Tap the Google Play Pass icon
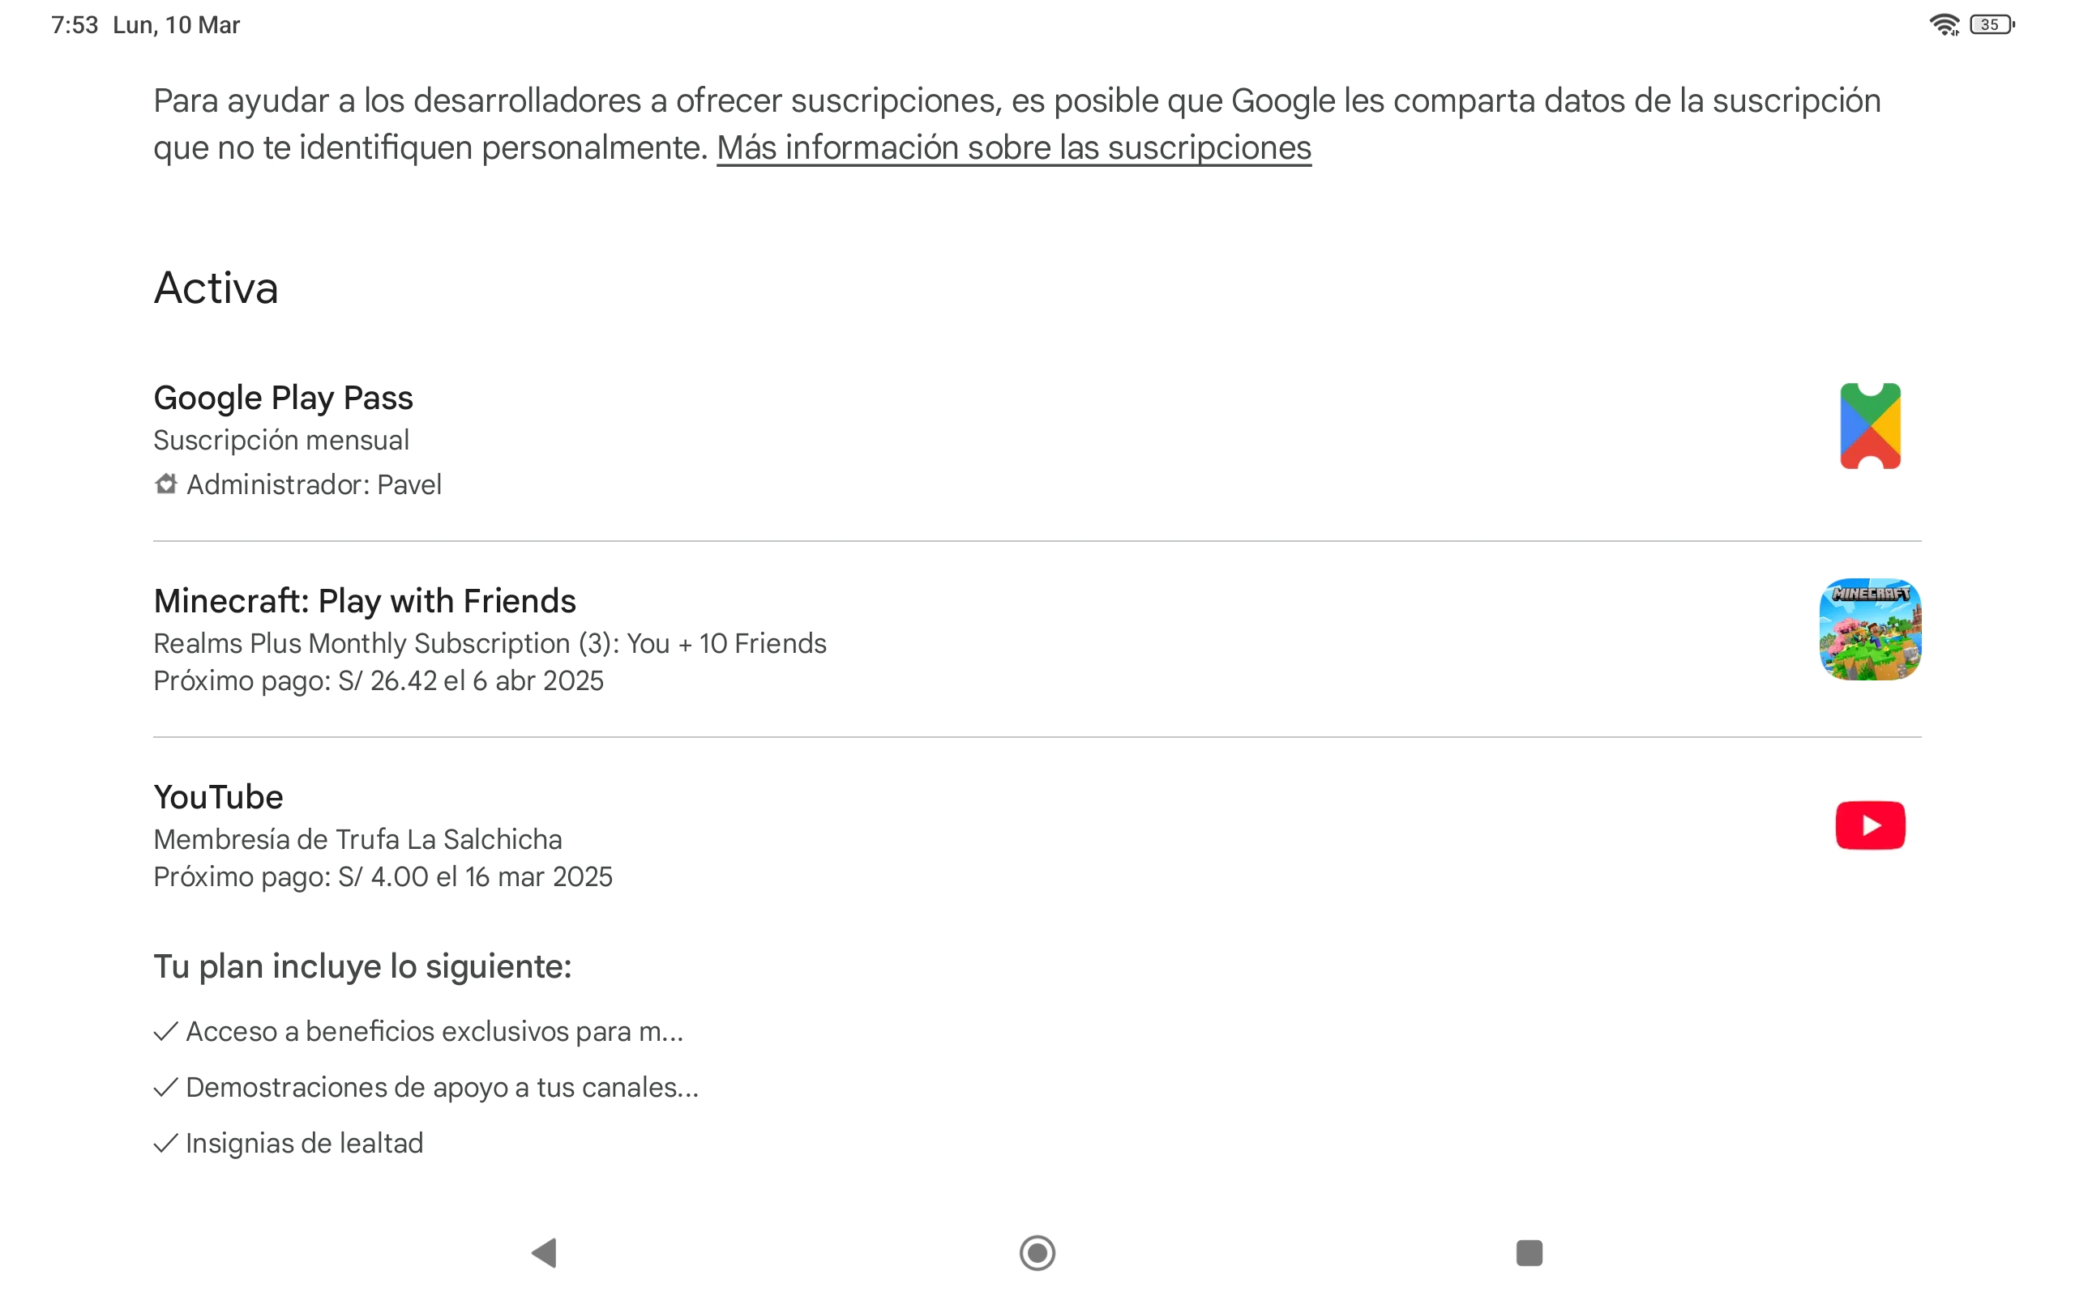 (x=1869, y=426)
